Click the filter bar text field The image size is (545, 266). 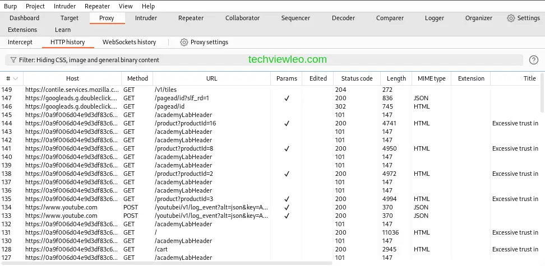click(x=264, y=60)
